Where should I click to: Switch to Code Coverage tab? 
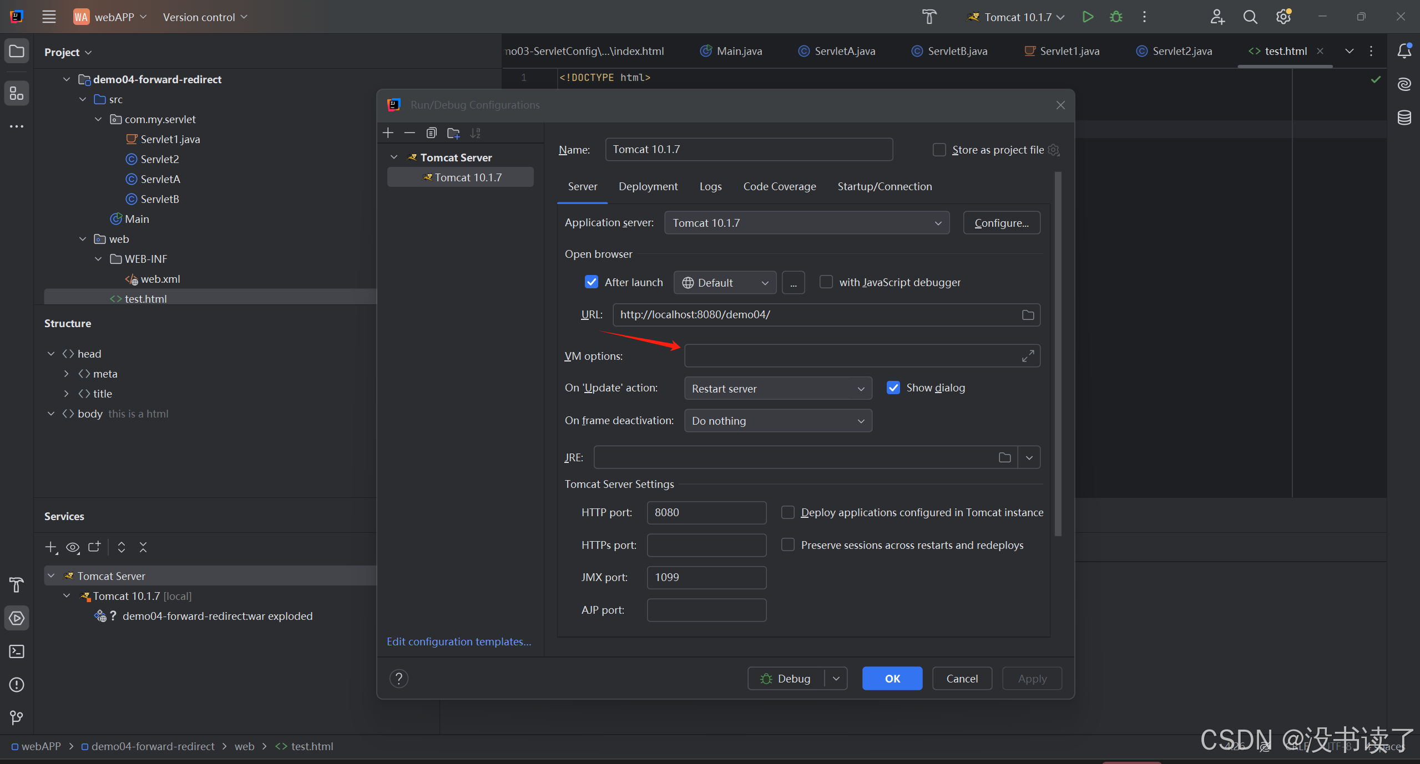point(780,186)
